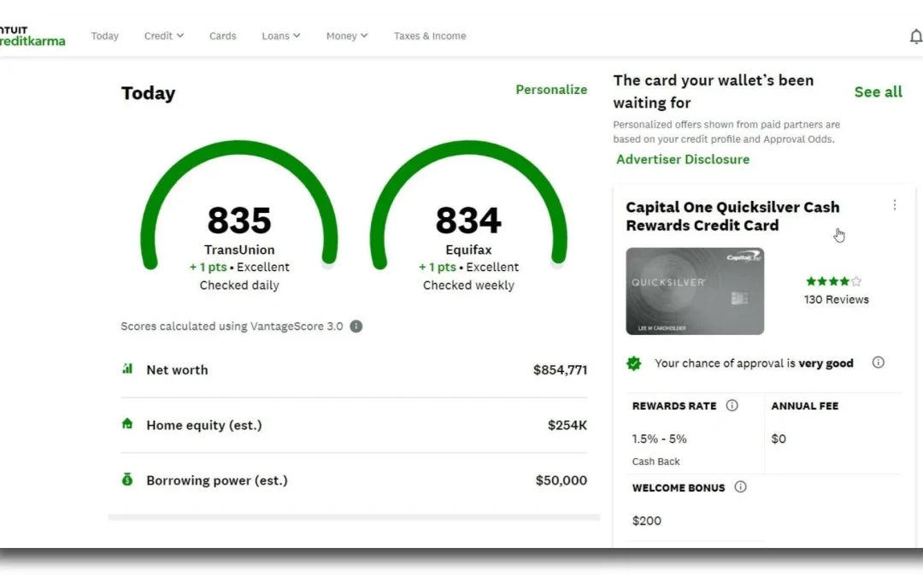
Task: Open the card's three-dot options menu
Action: coord(894,205)
